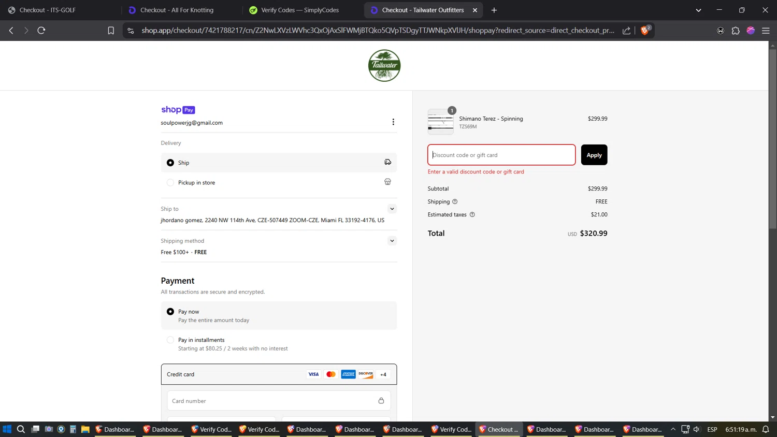Screen dimensions: 777x437
Task: Click the Tailwater store logo
Action: click(x=384, y=66)
